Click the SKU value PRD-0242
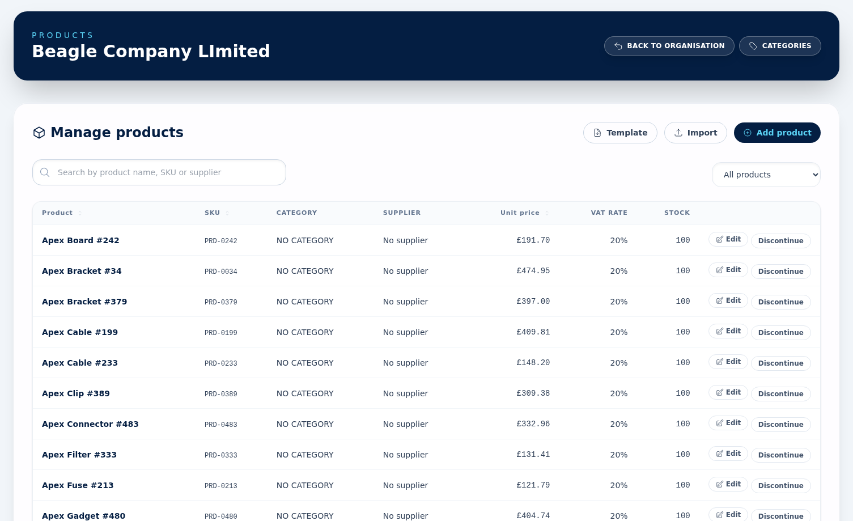 [x=221, y=241]
